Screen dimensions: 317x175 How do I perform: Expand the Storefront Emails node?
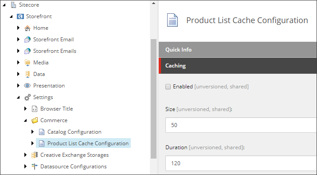(x=18, y=51)
